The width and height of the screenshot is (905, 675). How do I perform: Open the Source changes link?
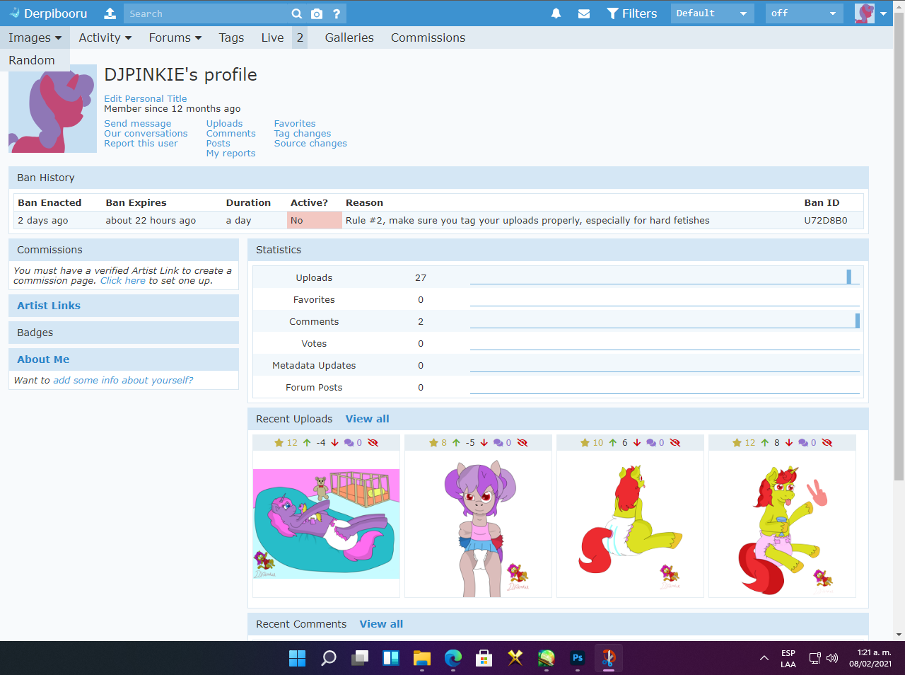click(x=310, y=144)
